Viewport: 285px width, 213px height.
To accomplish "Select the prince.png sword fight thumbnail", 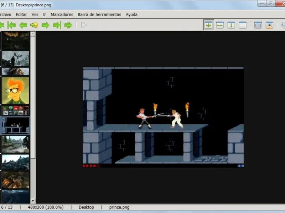I will 15,125.
